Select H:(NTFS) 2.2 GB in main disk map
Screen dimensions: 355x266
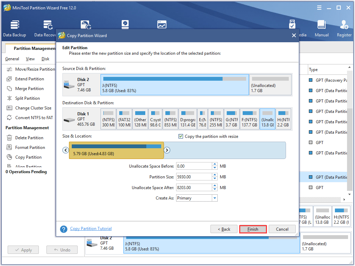tap(341, 216)
